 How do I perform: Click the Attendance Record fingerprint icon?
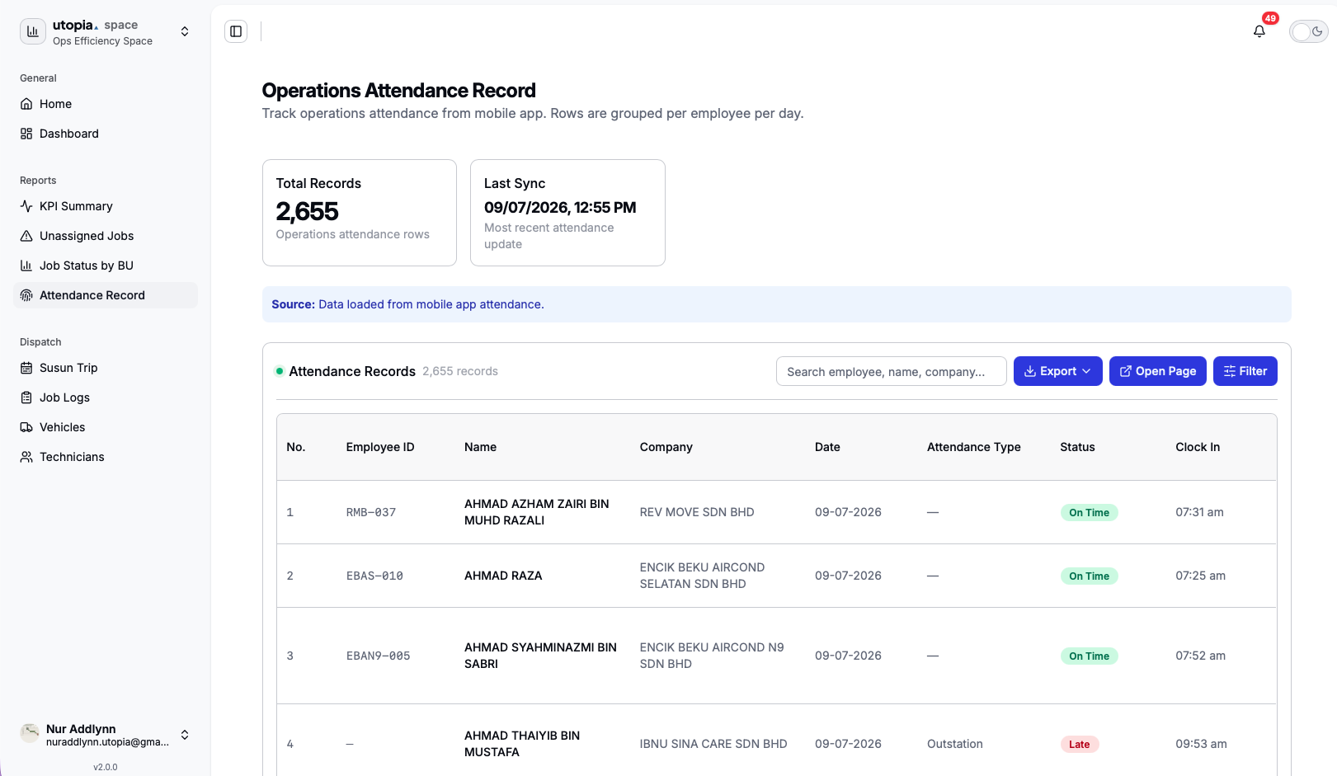tap(26, 295)
